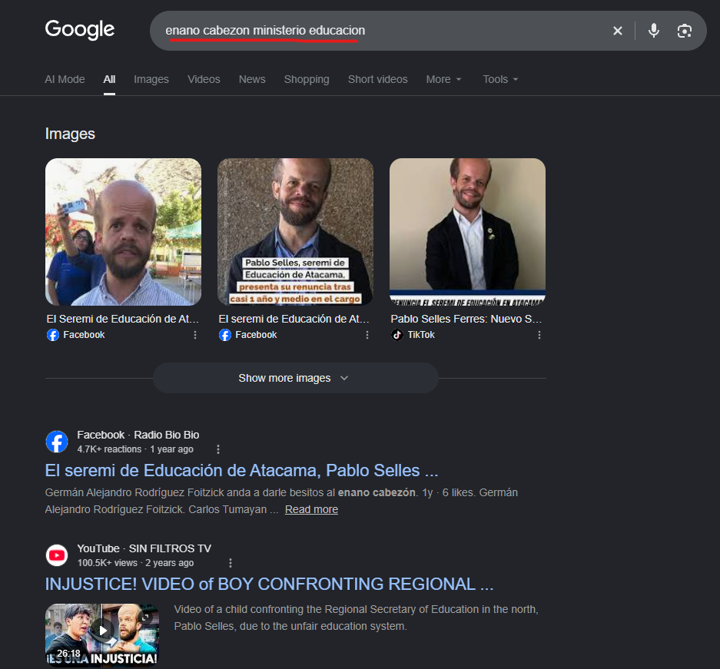Switch to Shopping tab
The width and height of the screenshot is (720, 669).
307,79
